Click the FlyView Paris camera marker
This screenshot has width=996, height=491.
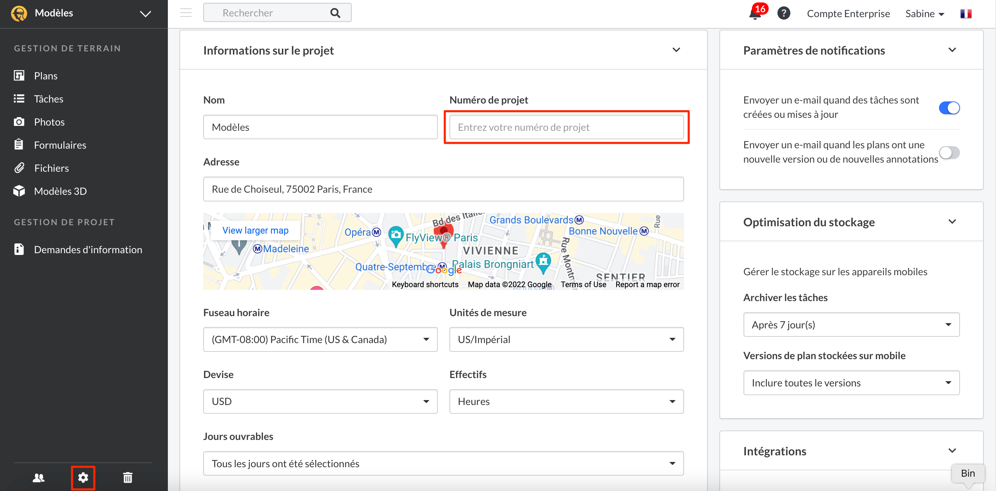coord(396,236)
